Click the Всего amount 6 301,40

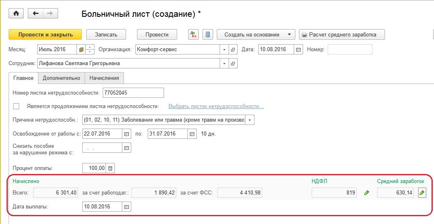pyautogui.click(x=56, y=193)
